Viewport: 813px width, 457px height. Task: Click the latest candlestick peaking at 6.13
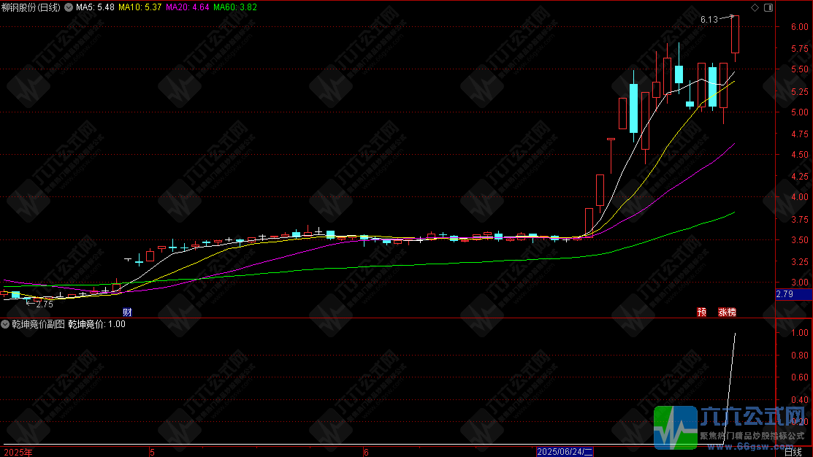[736, 35]
